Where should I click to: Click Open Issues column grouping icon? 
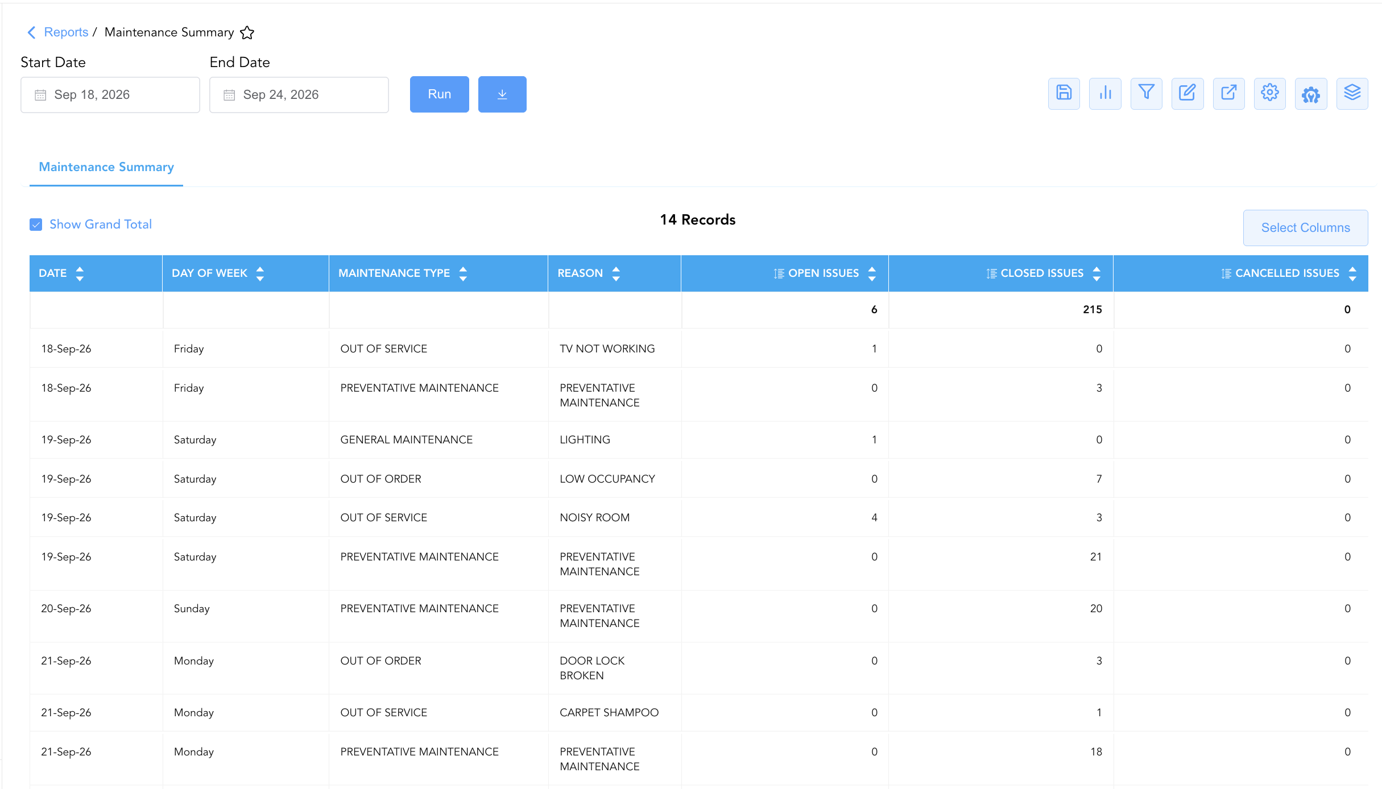[x=779, y=273]
